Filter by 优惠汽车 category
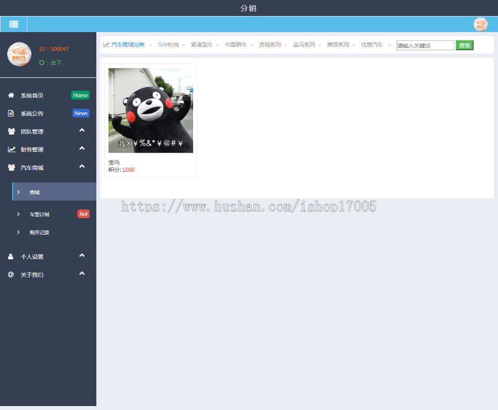Screen dimensions: 498x410 click(372, 45)
